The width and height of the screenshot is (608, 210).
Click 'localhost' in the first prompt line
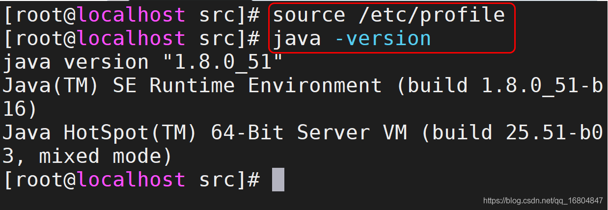tap(131, 15)
